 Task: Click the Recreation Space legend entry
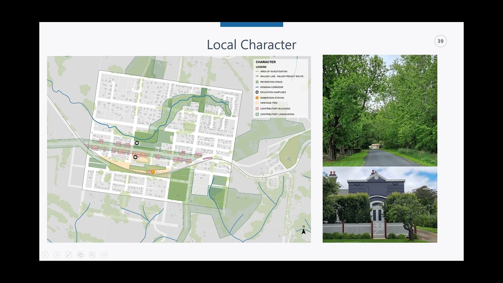[269, 82]
